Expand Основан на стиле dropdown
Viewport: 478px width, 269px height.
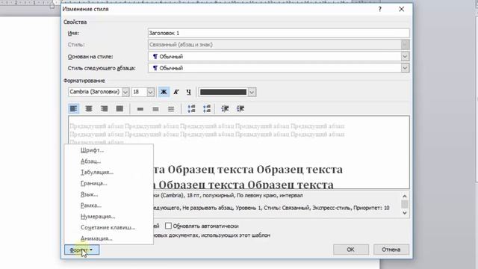click(405, 57)
